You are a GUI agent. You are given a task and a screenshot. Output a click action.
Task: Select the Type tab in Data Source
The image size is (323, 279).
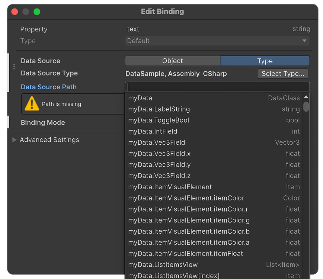click(x=265, y=61)
